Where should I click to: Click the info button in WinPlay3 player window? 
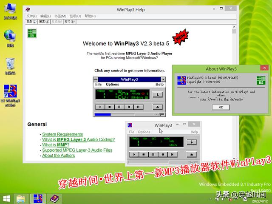click(x=192, y=142)
